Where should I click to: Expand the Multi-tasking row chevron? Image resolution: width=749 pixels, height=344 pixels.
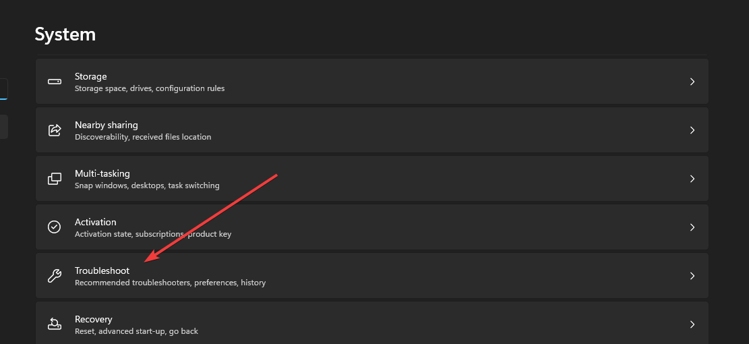(692, 179)
